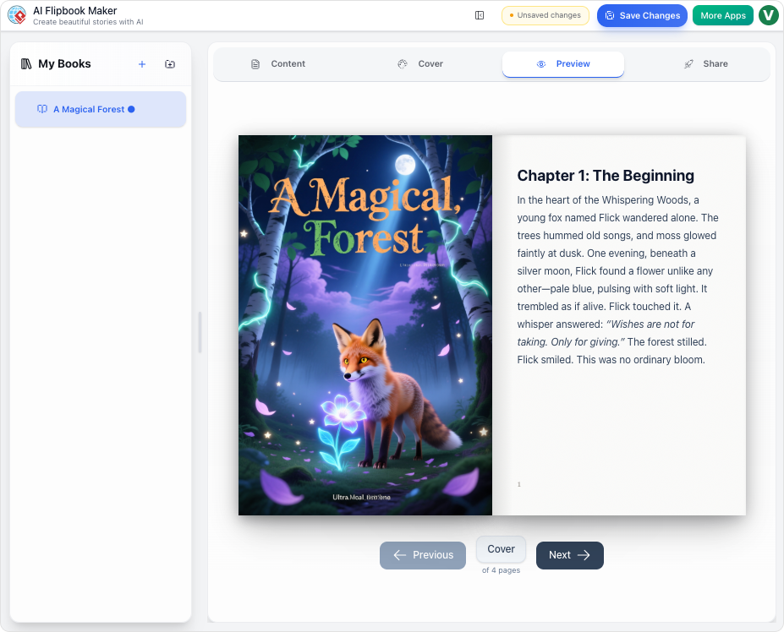Viewport: 784px width, 632px height.
Task: Click the Unsaved changes badge
Action: click(545, 15)
